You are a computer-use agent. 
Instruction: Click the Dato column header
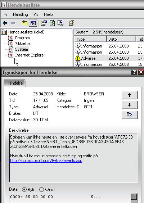[x=121, y=39]
